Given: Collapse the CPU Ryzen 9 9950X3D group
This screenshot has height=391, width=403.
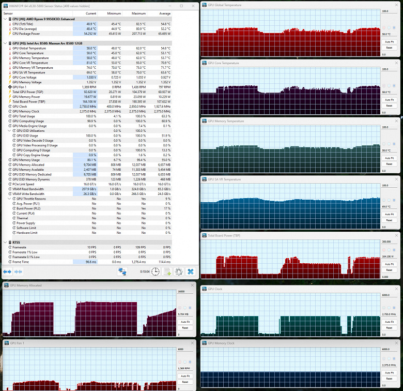Looking at the screenshot, I should point(6,19).
